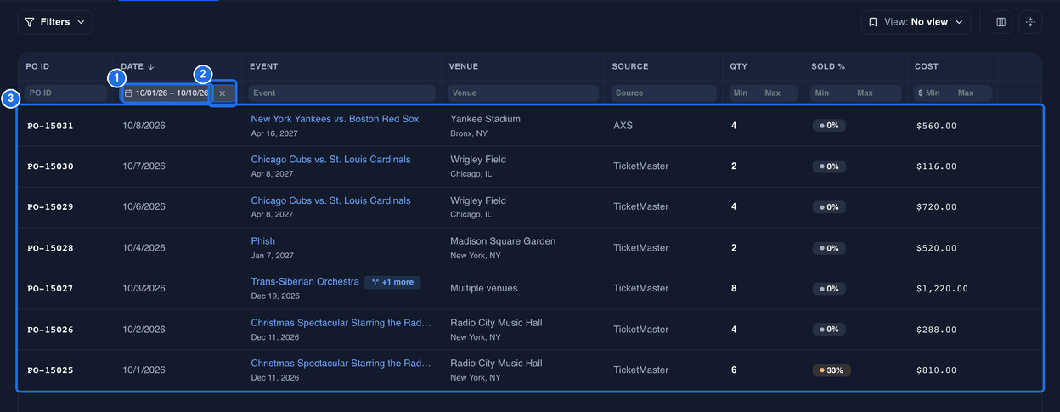The height and width of the screenshot is (412, 1060).
Task: Clear the date range filter with X
Action: click(223, 93)
